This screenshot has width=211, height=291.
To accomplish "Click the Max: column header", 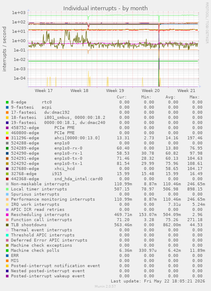I will coord(194,97).
